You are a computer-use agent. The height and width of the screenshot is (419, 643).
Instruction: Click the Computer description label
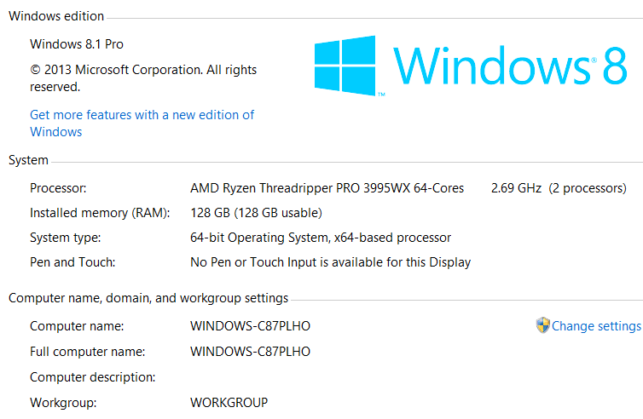tap(92, 377)
